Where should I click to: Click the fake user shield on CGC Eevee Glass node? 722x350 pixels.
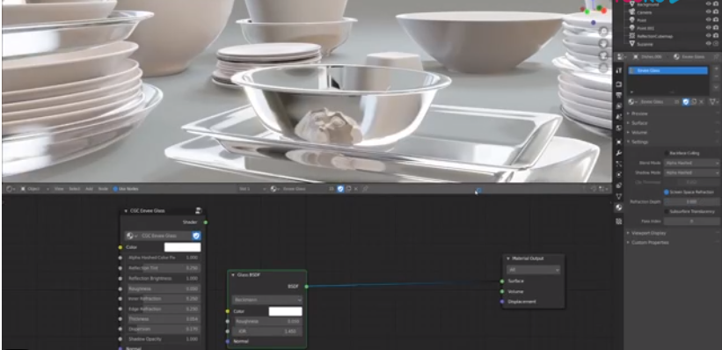pyautogui.click(x=196, y=236)
